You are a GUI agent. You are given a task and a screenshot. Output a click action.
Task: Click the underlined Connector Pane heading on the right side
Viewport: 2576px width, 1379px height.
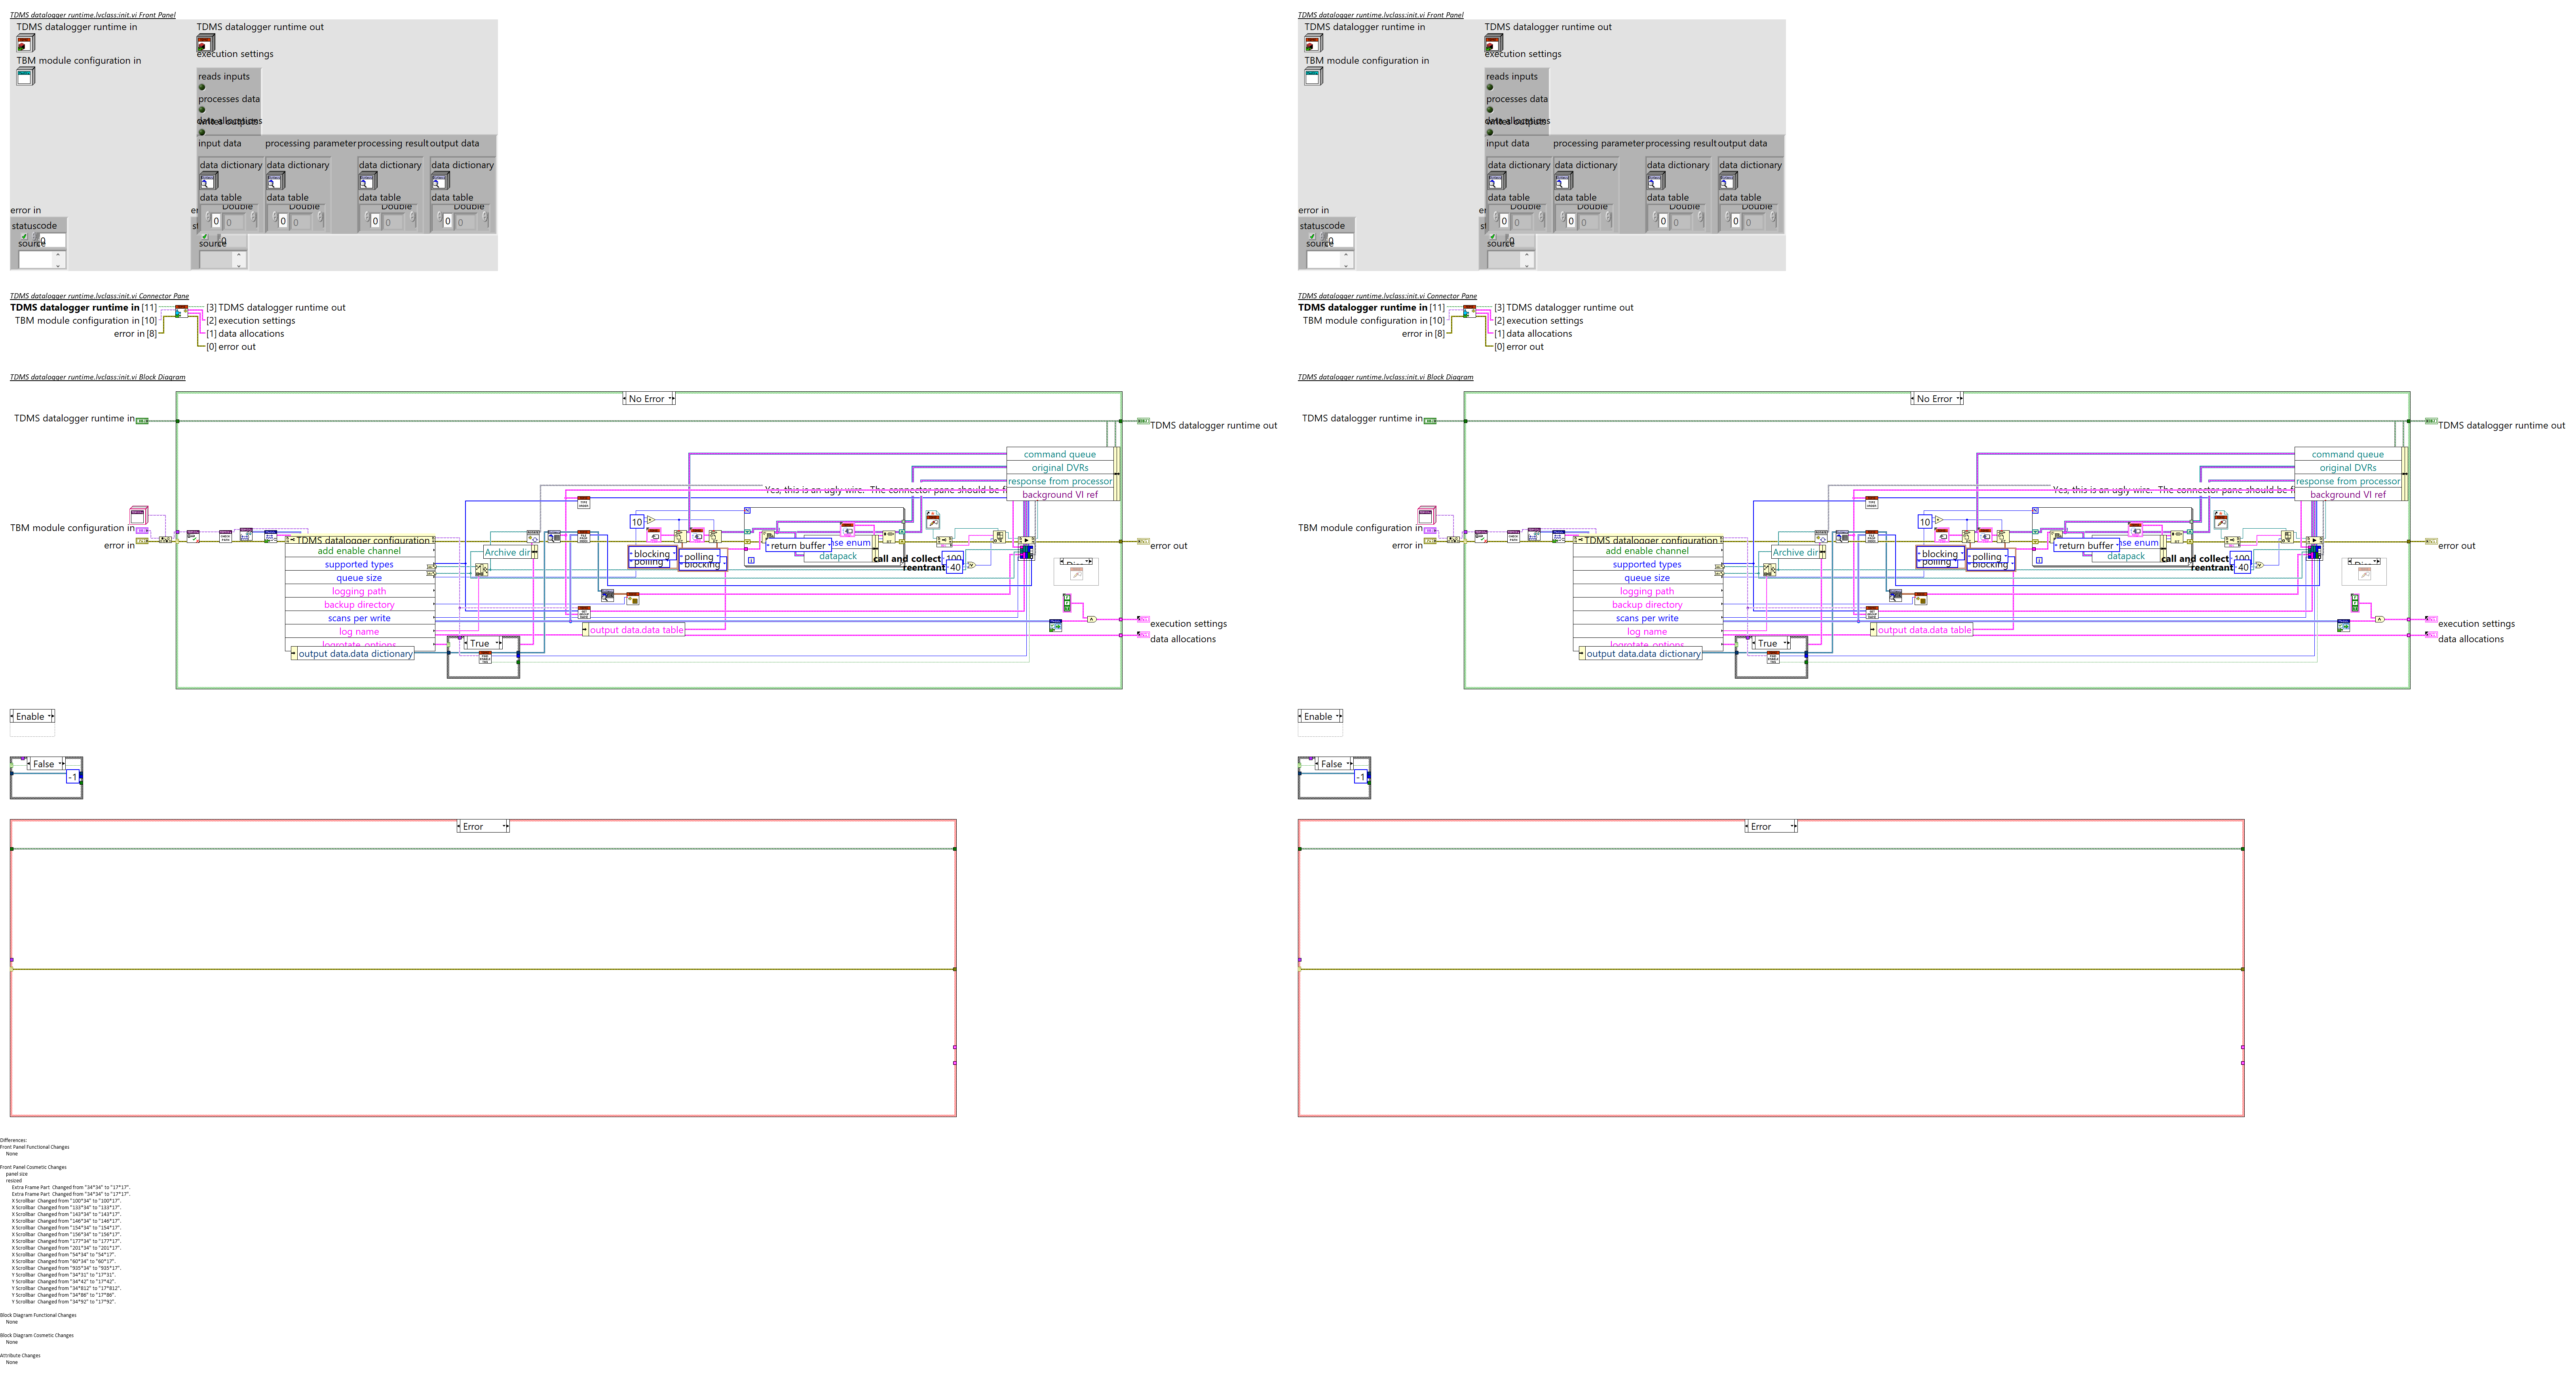pyautogui.click(x=1387, y=296)
